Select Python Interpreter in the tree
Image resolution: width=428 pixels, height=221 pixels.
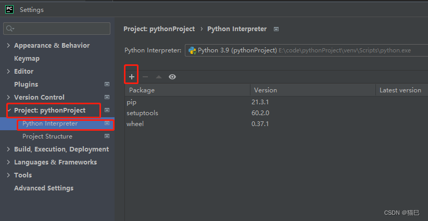[50, 123]
